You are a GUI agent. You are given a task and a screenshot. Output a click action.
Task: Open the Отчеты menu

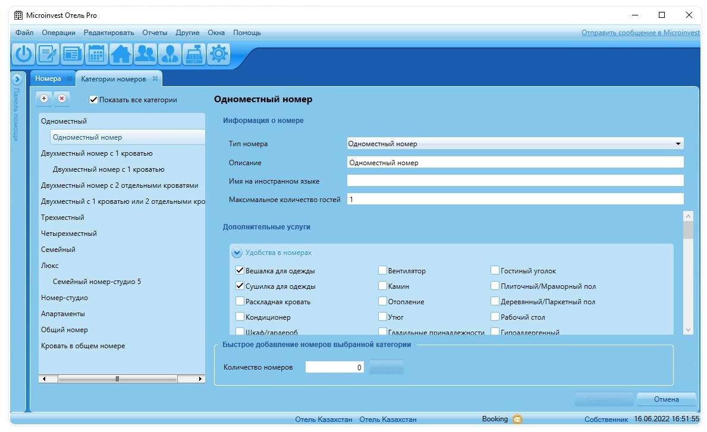coord(155,33)
